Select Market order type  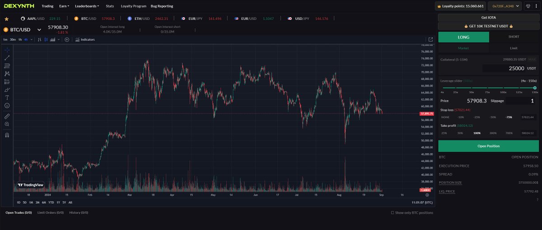point(463,47)
